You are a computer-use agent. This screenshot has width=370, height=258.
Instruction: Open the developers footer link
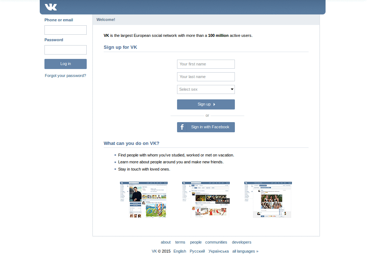242,242
